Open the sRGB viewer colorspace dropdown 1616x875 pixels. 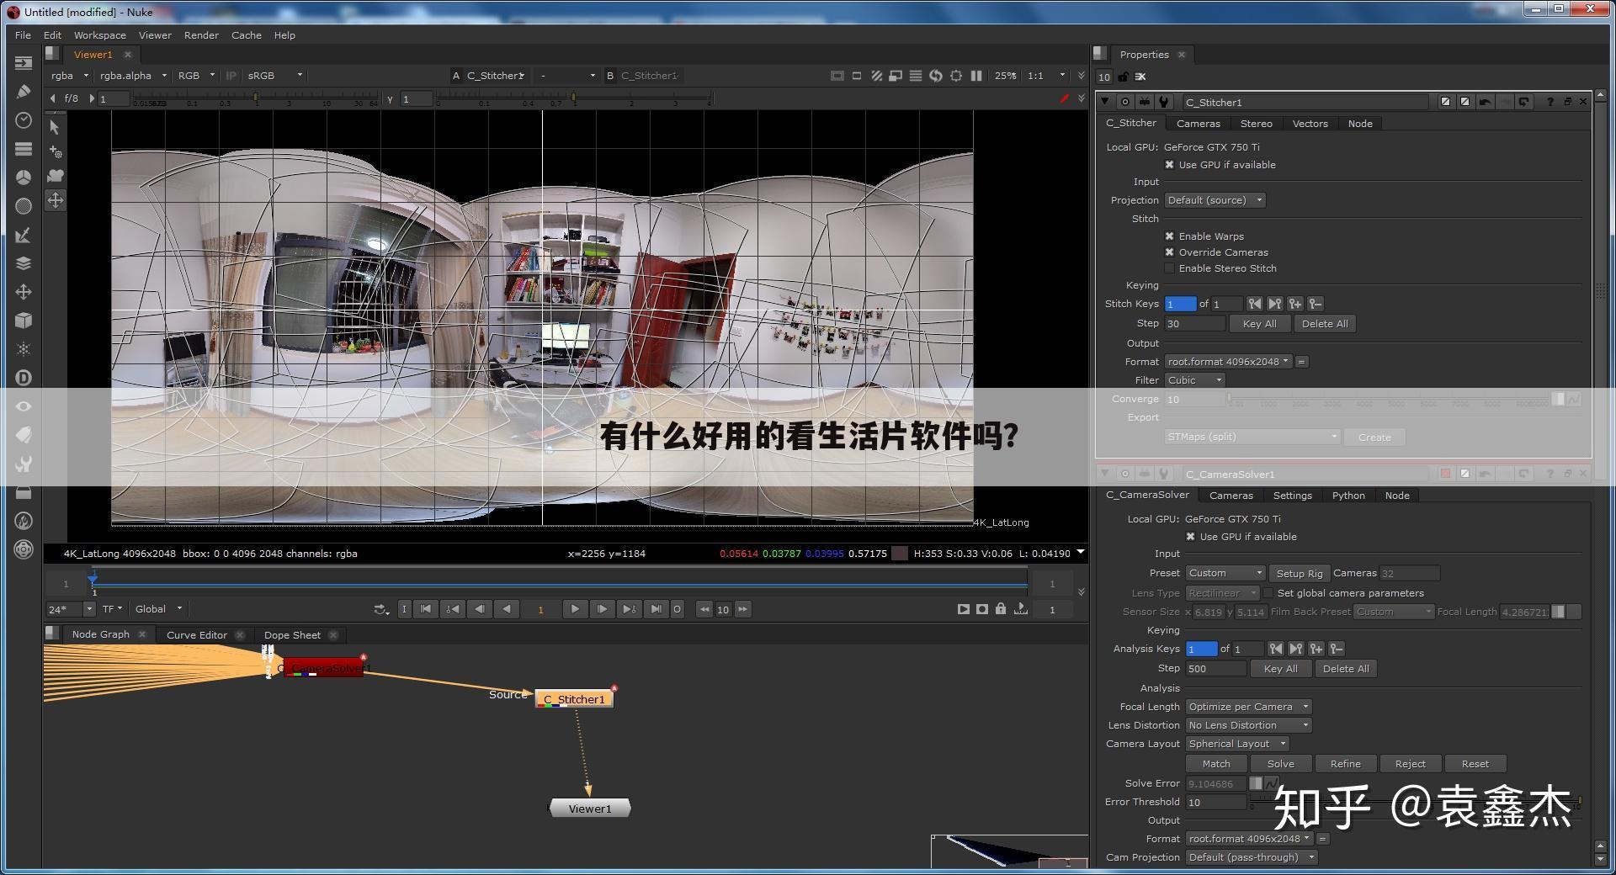(274, 76)
